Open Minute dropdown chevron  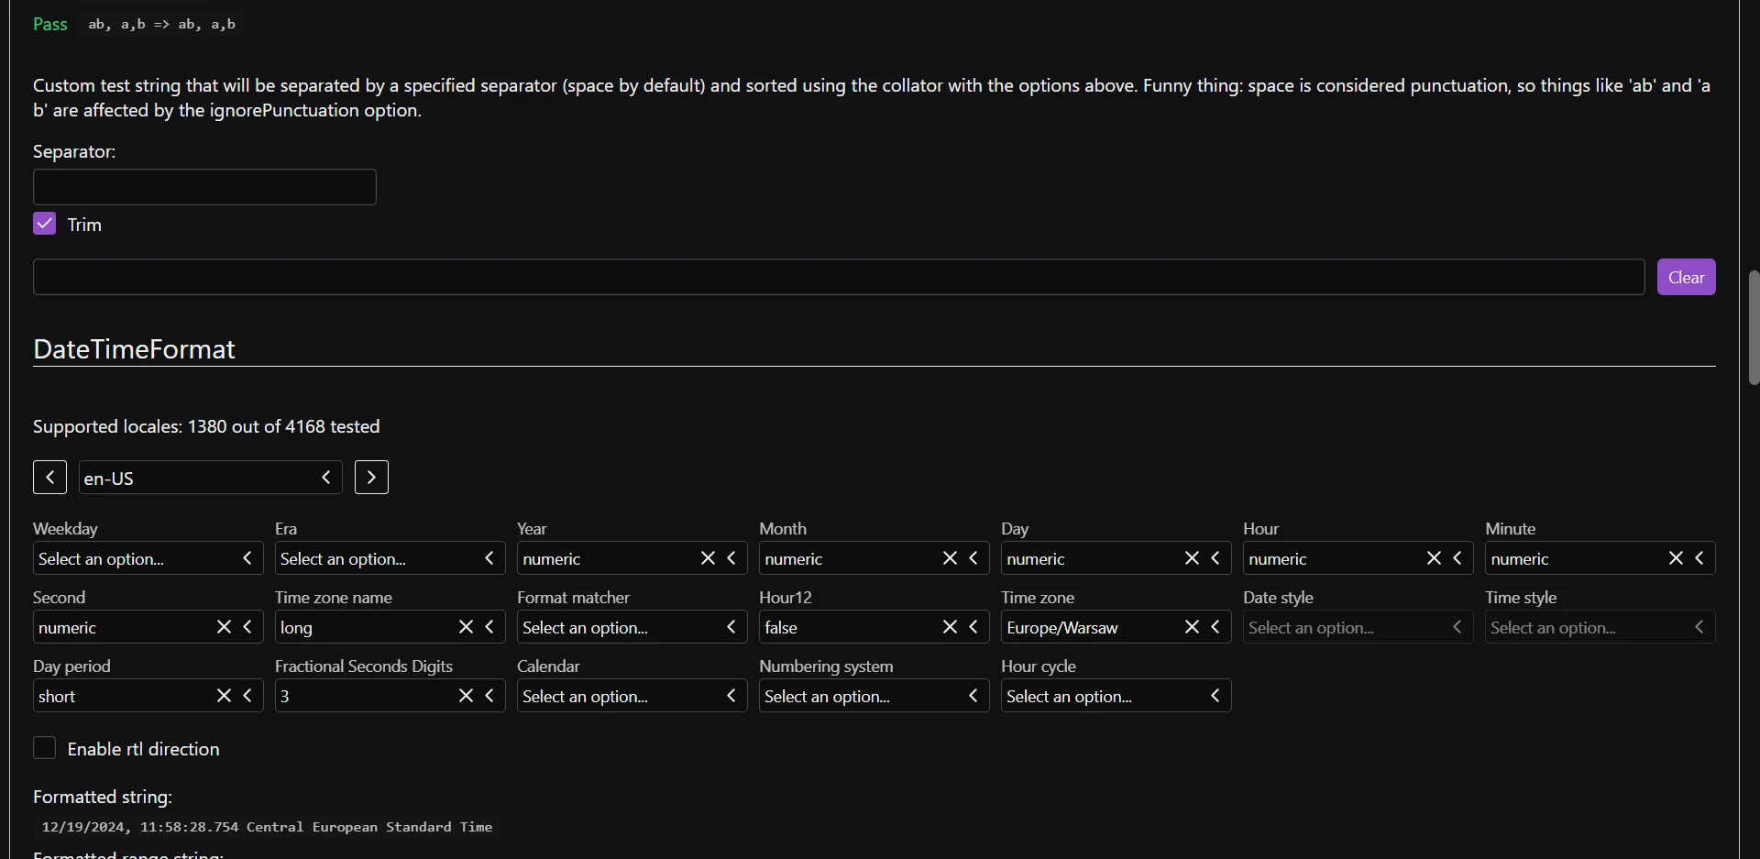coord(1699,558)
